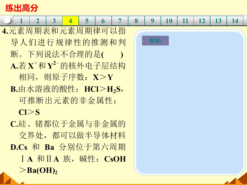Click the light blue explanation panel

click(x=190, y=102)
